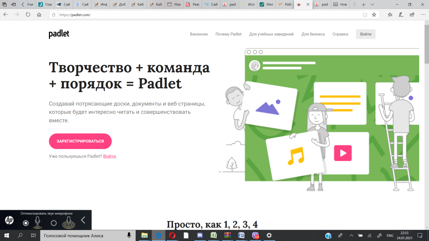The width and height of the screenshot is (429, 241).
Task: Show hidden system tray icons
Action: pyautogui.click(x=351, y=236)
